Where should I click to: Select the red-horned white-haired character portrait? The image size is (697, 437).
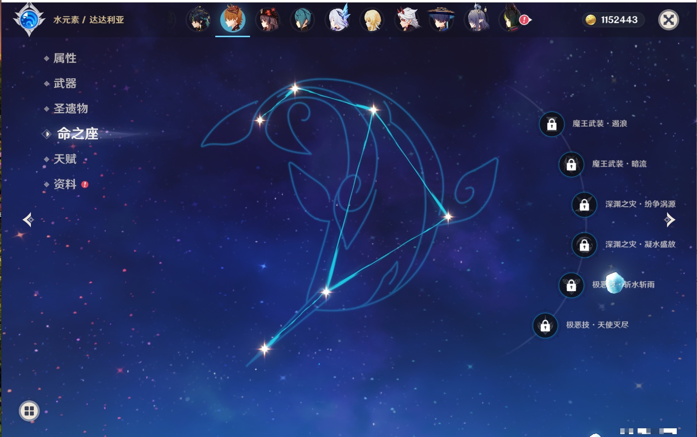[x=407, y=20]
